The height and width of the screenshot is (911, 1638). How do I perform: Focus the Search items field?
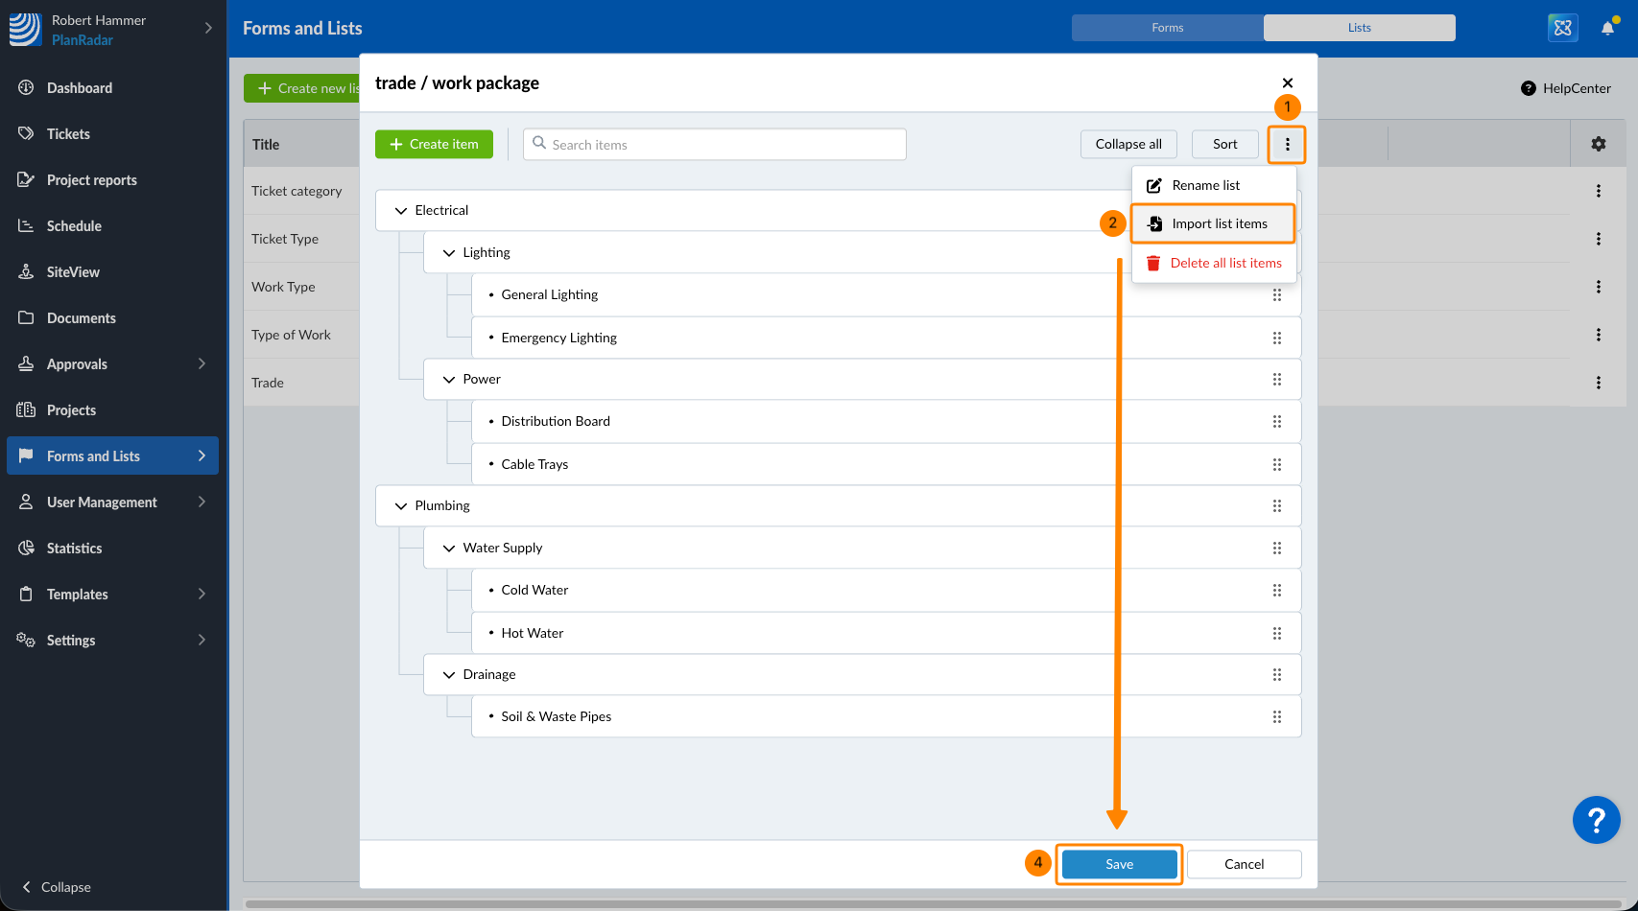tap(715, 145)
